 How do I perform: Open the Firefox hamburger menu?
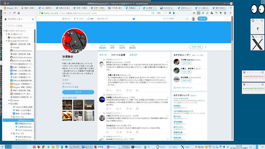pos(230,13)
